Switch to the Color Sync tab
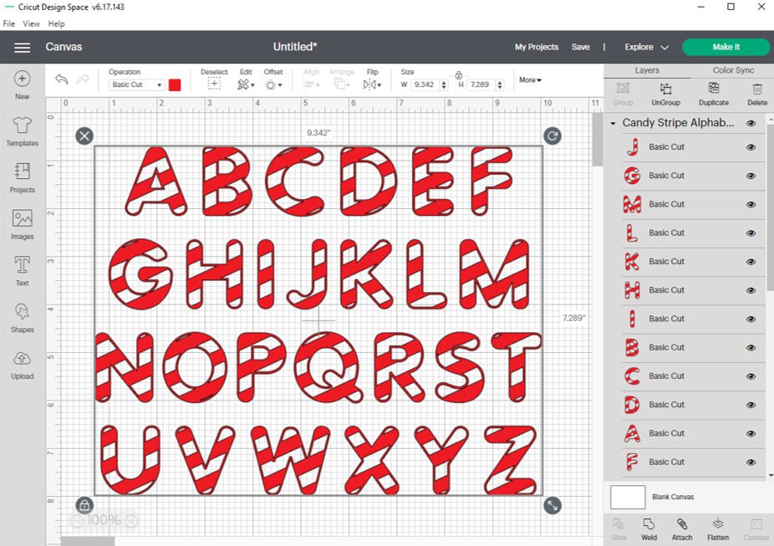Viewport: 774px width, 546px height. [x=734, y=70]
